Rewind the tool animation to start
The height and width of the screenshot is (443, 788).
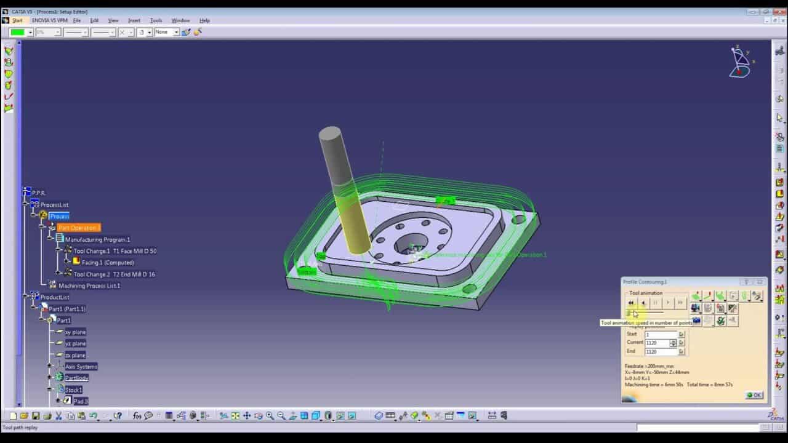(631, 302)
